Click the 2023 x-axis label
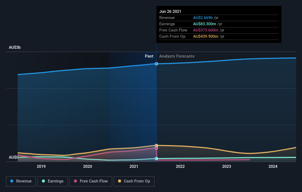The height and width of the screenshot is (192, 302). [227, 166]
